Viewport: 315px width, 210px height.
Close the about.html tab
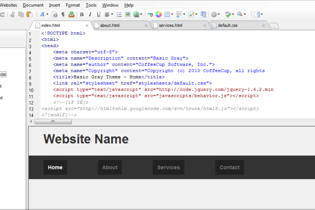(x=146, y=26)
